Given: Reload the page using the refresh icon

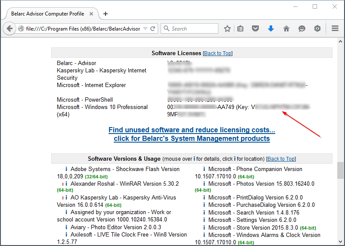Looking at the screenshot, I should tap(152, 29).
